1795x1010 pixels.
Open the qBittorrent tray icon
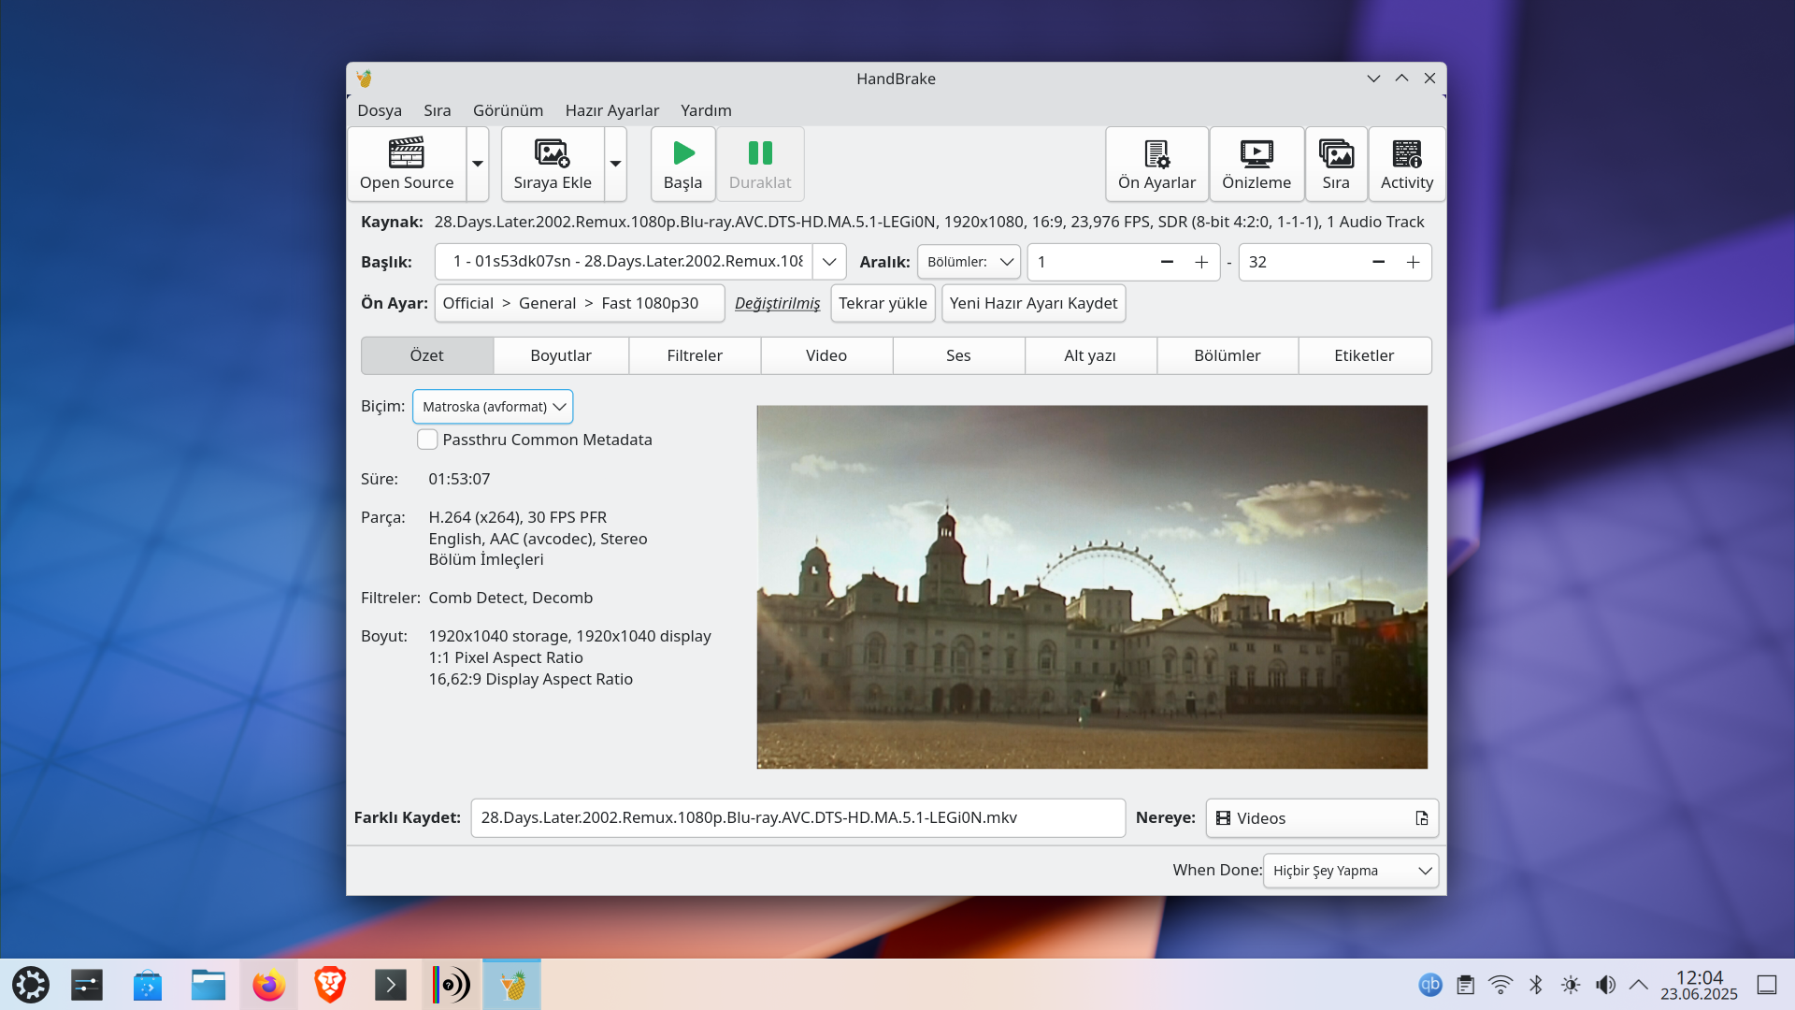[x=1430, y=985]
